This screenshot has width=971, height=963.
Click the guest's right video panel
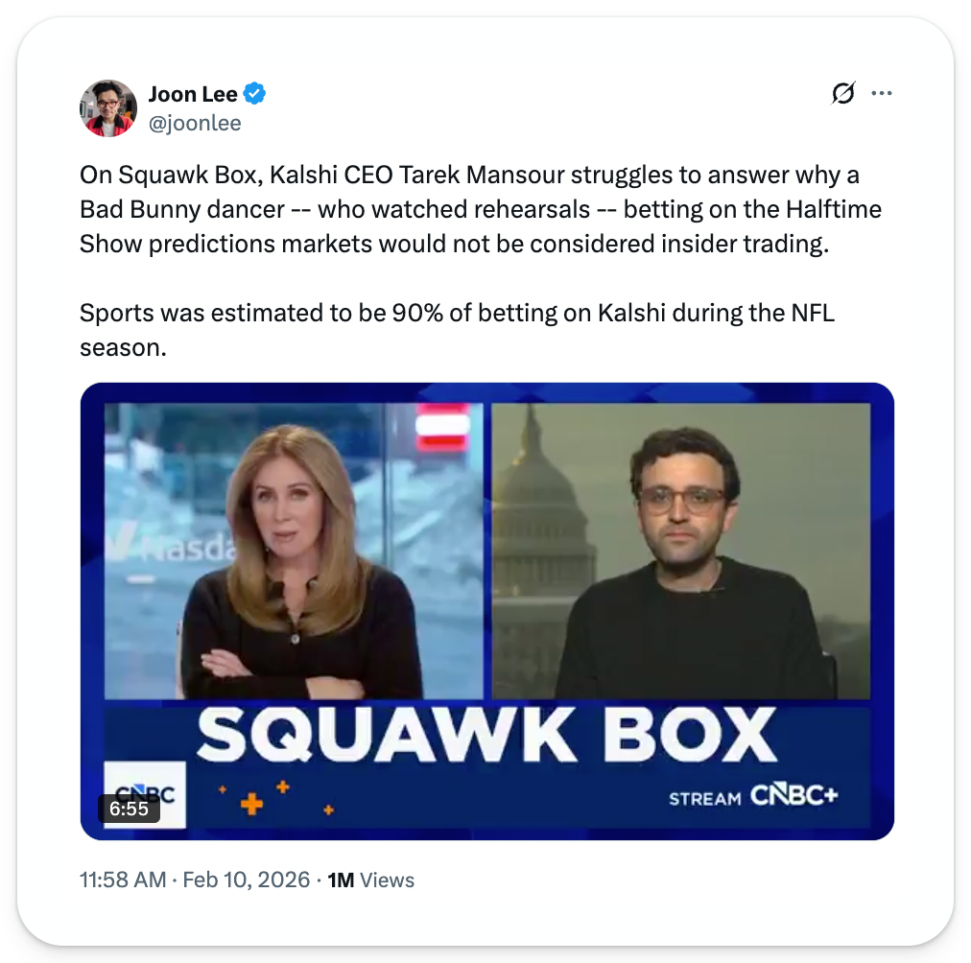pyautogui.click(x=680, y=551)
